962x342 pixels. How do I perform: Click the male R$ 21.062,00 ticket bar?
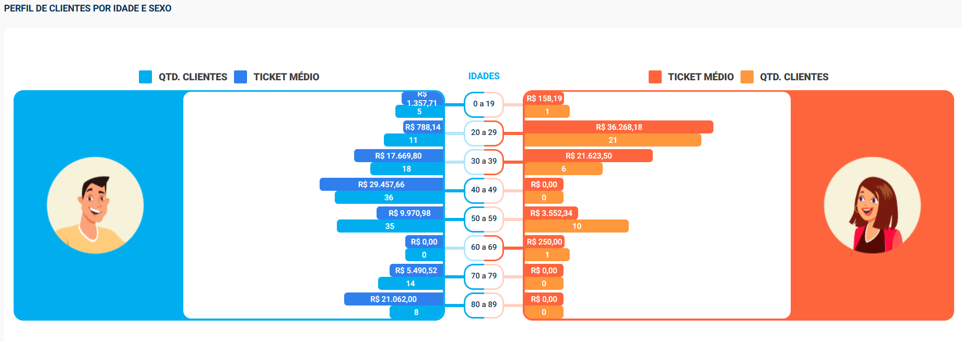394,299
